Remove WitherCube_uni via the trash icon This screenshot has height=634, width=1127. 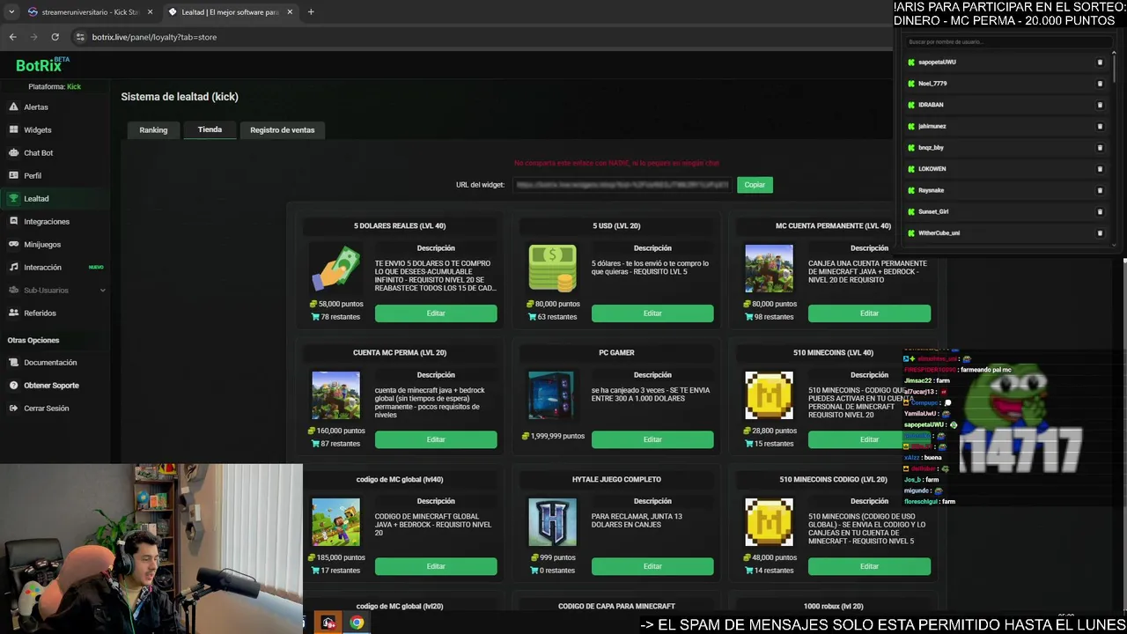[1100, 233]
